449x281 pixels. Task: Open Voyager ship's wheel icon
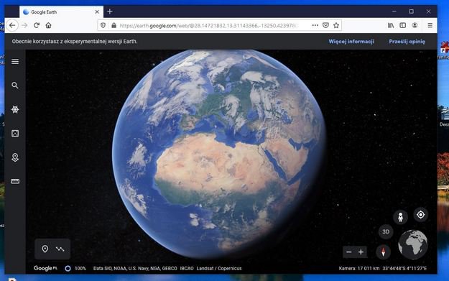[15, 109]
